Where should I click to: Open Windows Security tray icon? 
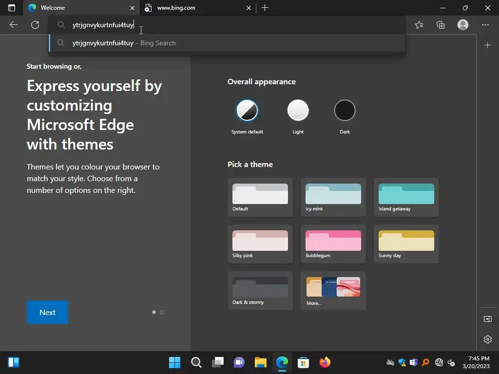402,362
